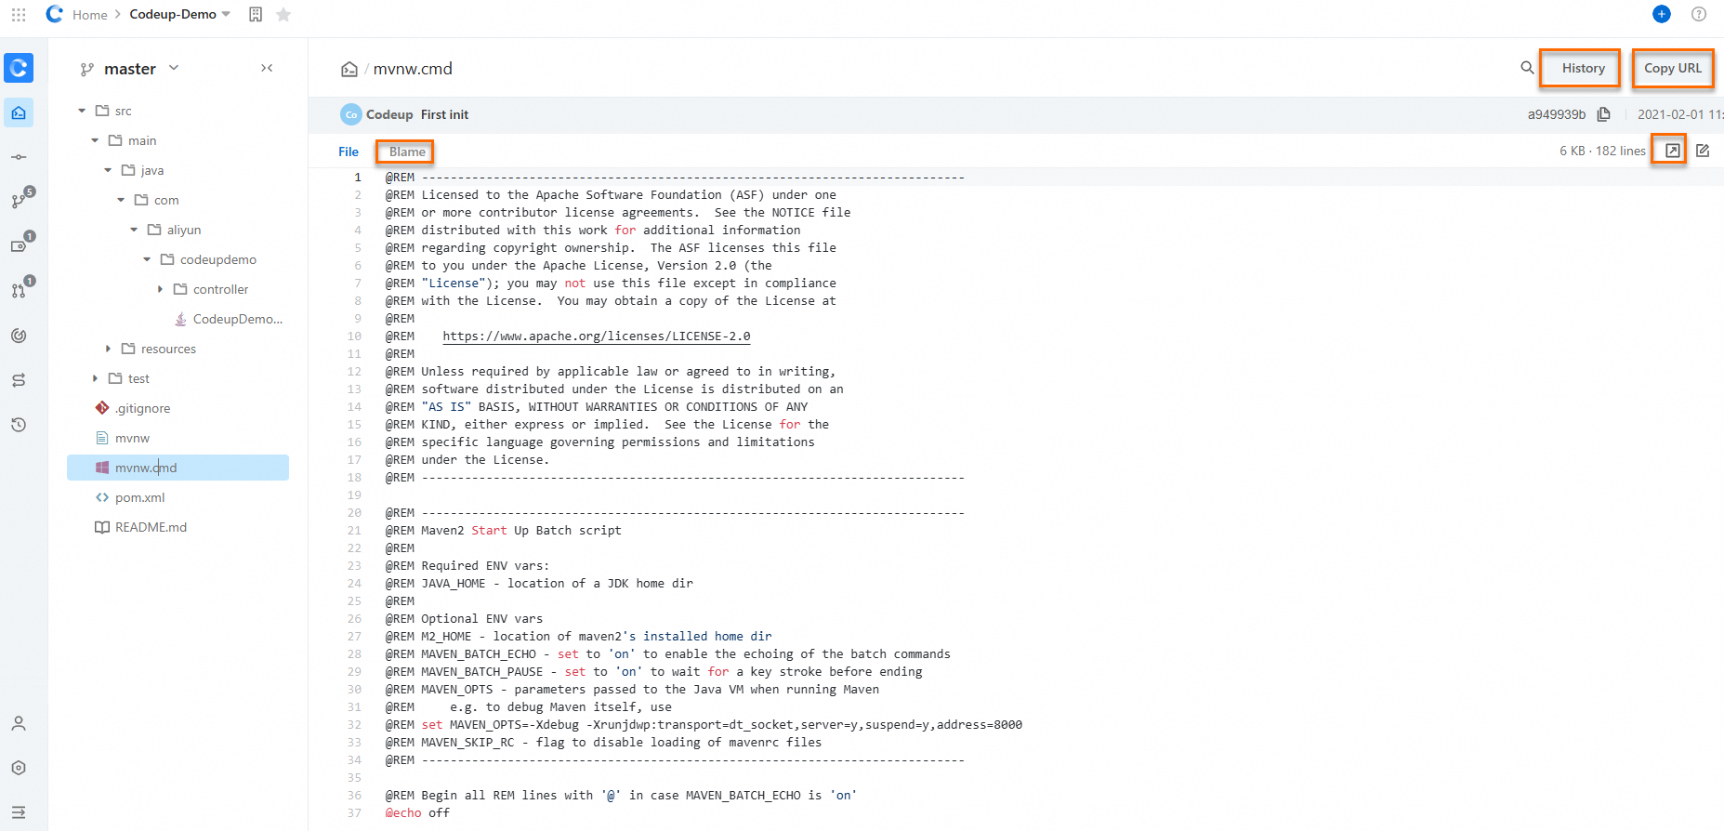1724x831 pixels.
Task: Open the activity history clock icon in sidebar
Action: pyautogui.click(x=19, y=425)
